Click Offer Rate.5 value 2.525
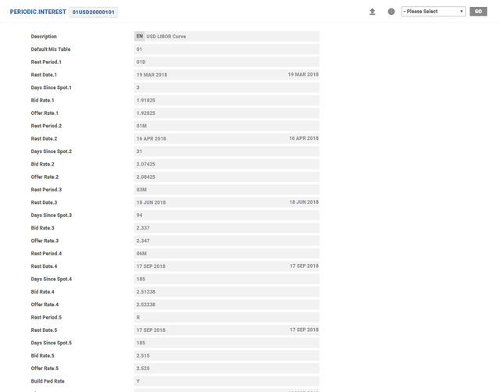This screenshot has height=392, width=500. 227,368
